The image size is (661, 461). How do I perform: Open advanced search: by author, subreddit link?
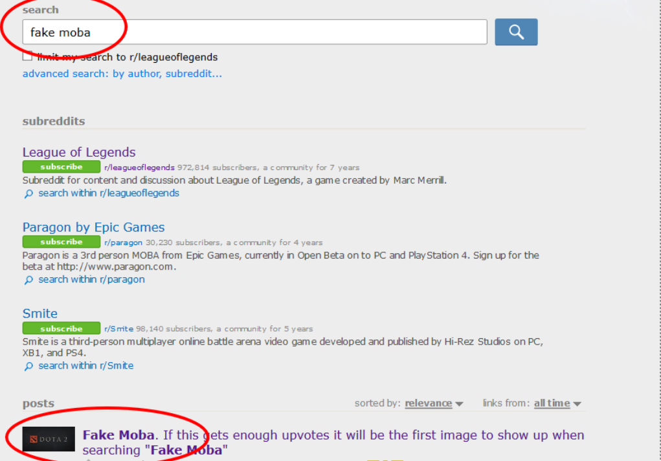coord(122,74)
